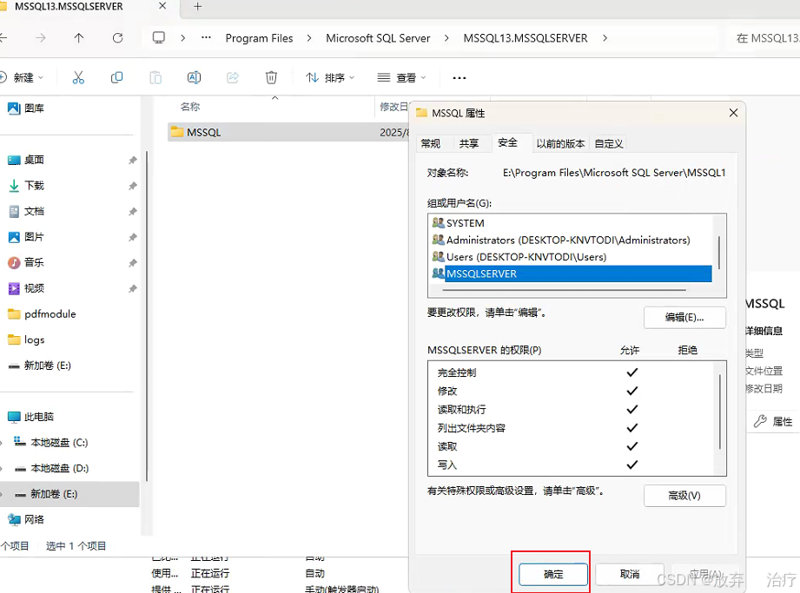The image size is (800, 593).
Task: Unpin 桌面 using its pin icon
Action: [133, 160]
